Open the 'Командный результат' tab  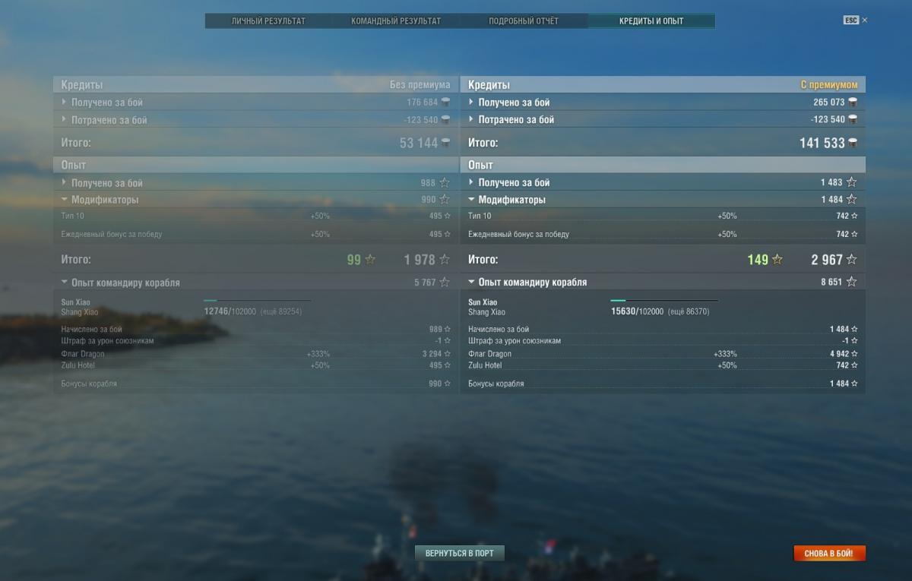(396, 21)
